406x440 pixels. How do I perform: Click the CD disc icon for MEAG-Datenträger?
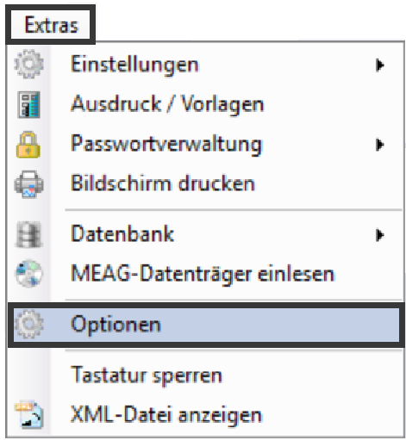[x=28, y=274]
